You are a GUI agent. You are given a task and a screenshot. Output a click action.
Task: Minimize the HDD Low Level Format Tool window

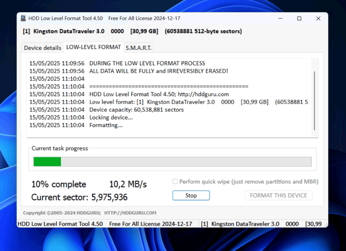click(280, 18)
